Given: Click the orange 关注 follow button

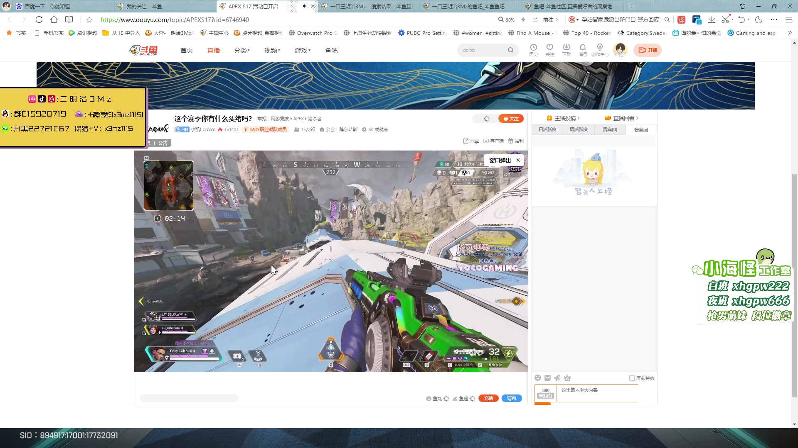Looking at the screenshot, I should pyautogui.click(x=511, y=119).
